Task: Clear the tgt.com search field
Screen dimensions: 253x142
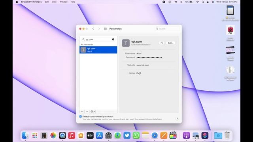Action: coord(113,39)
